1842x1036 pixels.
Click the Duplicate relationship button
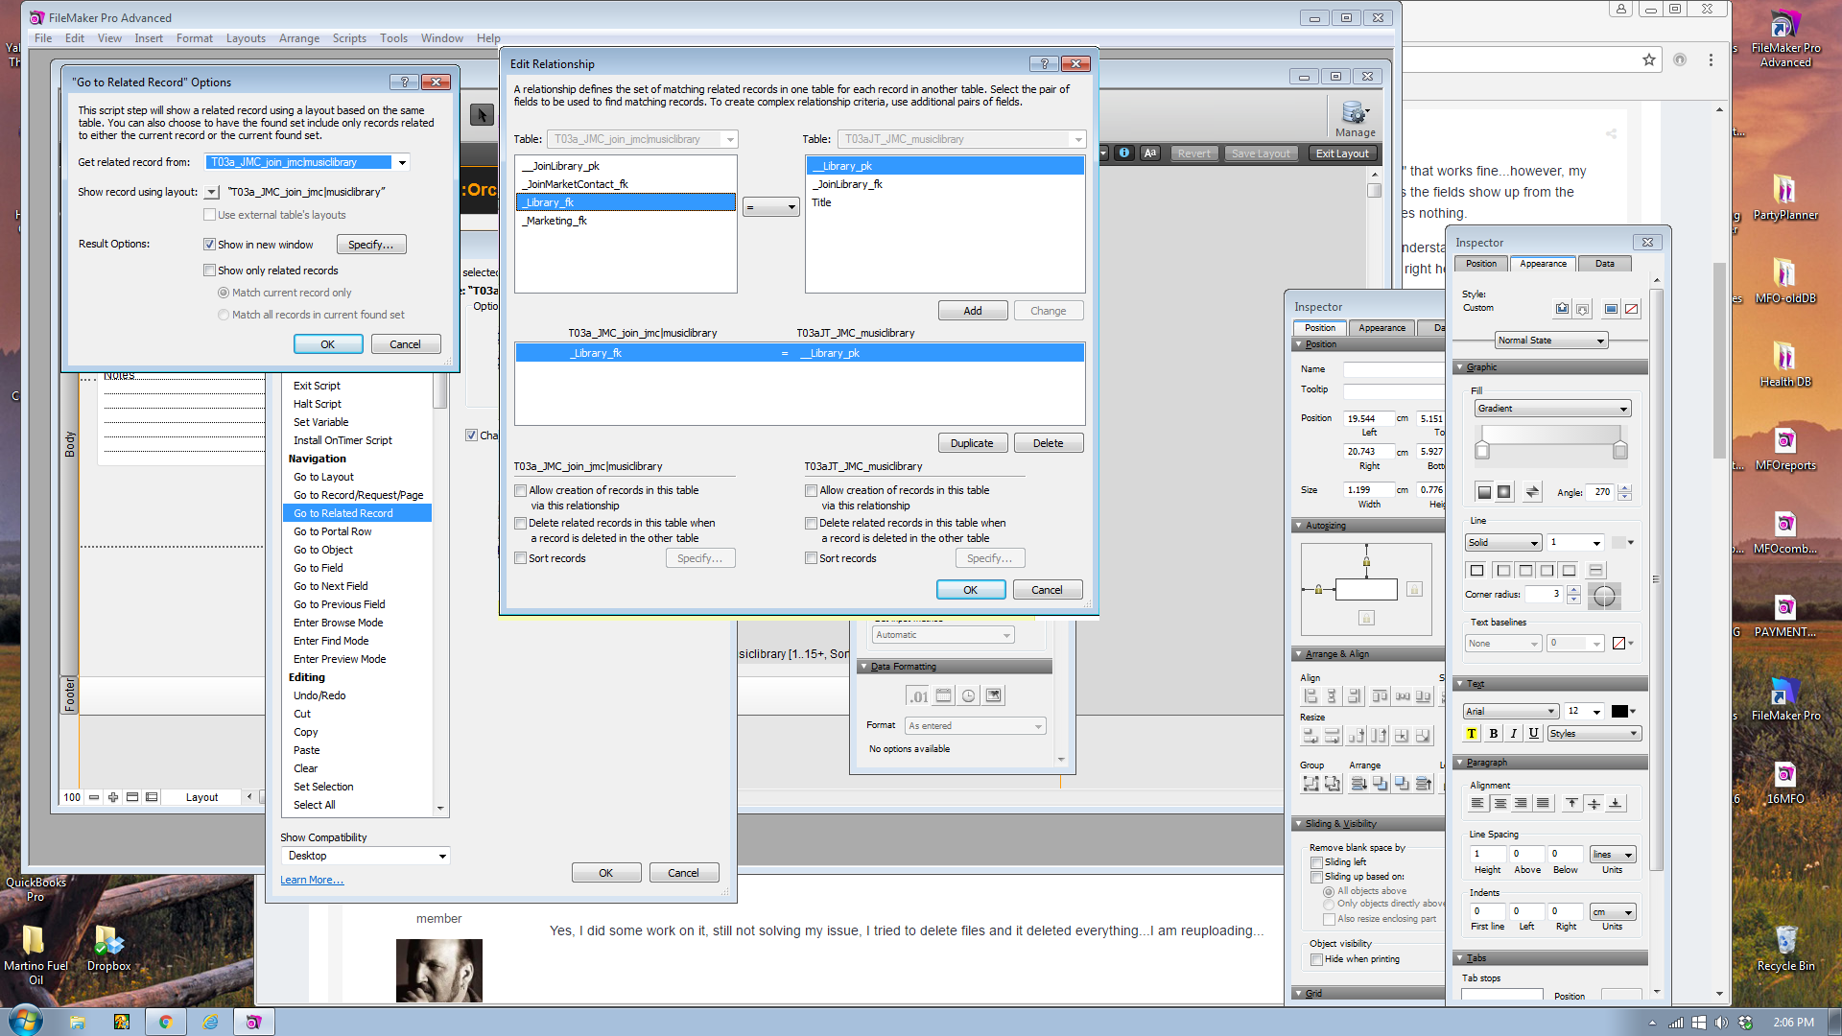(972, 443)
